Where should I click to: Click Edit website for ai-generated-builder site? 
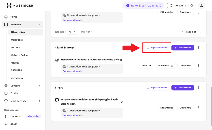pos(167,108)
